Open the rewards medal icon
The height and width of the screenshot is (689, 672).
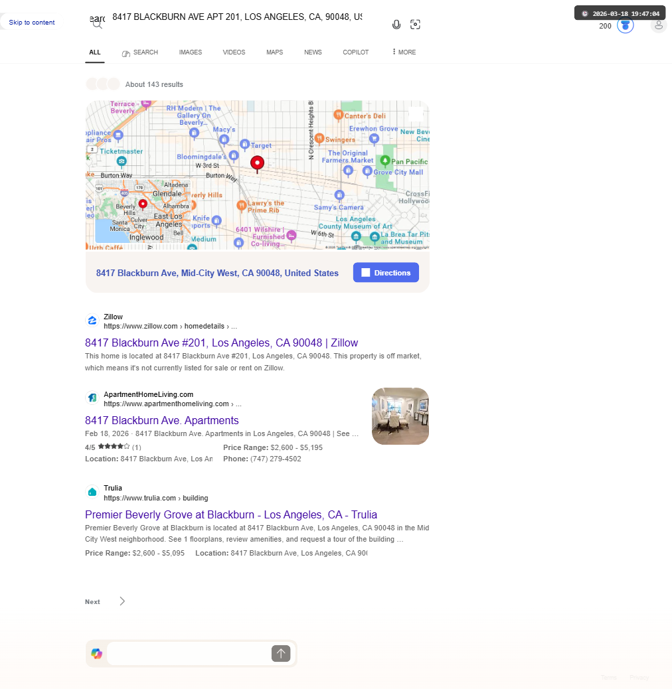[x=626, y=25]
